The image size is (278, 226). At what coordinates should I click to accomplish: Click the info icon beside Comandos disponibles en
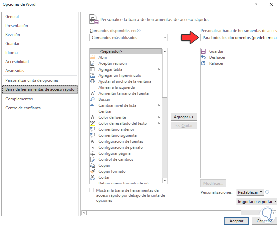point(139,31)
